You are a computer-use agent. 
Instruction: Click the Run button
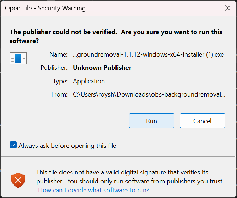tap(151, 121)
